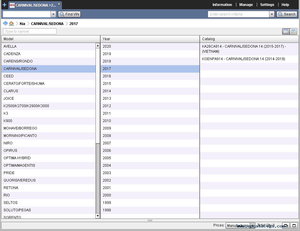Screen dimensions: 300x231
Task: Click the Model list scroll down arrow
Action: pos(98,216)
